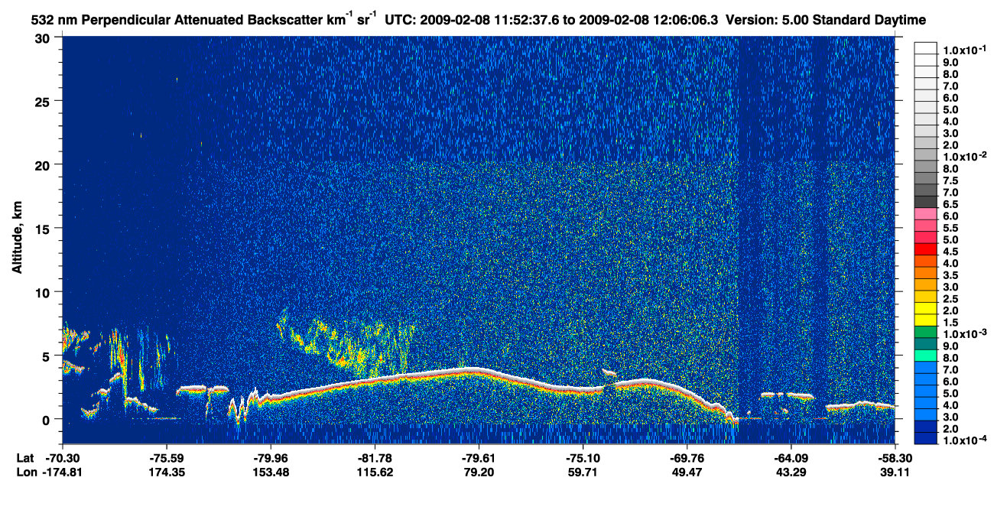
Task: Click longitude value 153.48
Action: pos(270,472)
